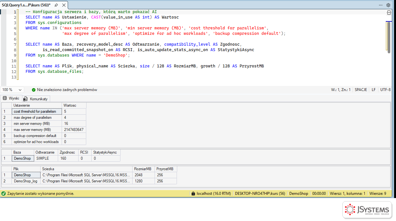This screenshot has height=221, width=396.
Task: Click the 2048 size cell
Action: coord(143,175)
